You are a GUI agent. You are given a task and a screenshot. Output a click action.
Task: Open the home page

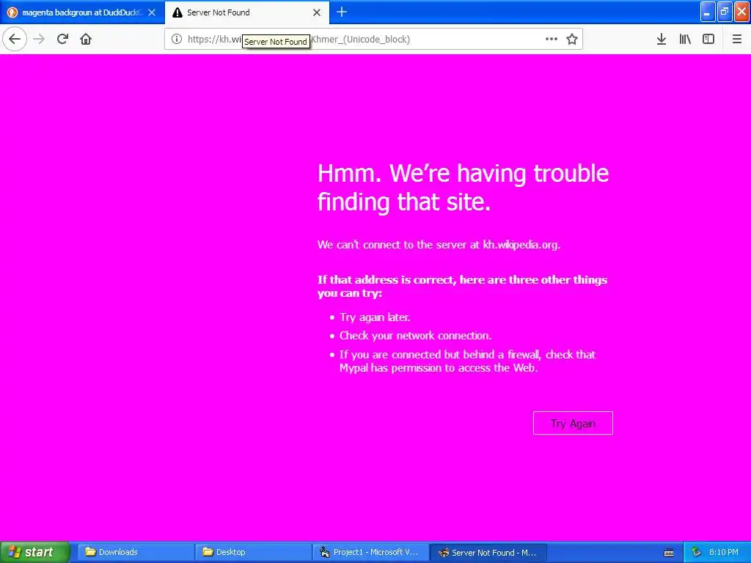[86, 39]
